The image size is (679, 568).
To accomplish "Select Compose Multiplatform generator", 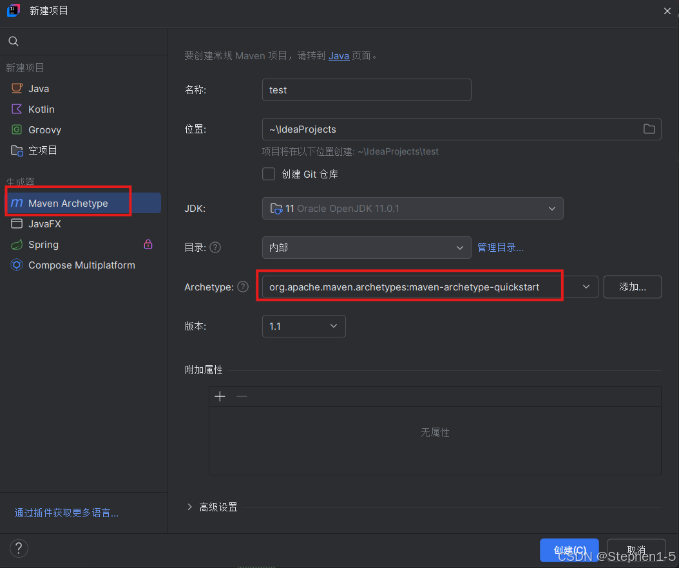I will 83,265.
